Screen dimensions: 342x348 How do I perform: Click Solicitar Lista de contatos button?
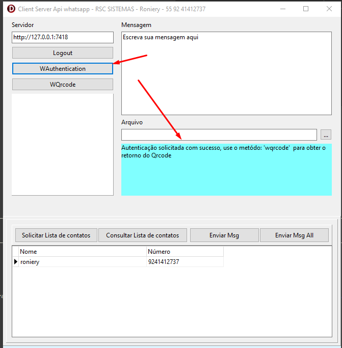pyautogui.click(x=56, y=235)
